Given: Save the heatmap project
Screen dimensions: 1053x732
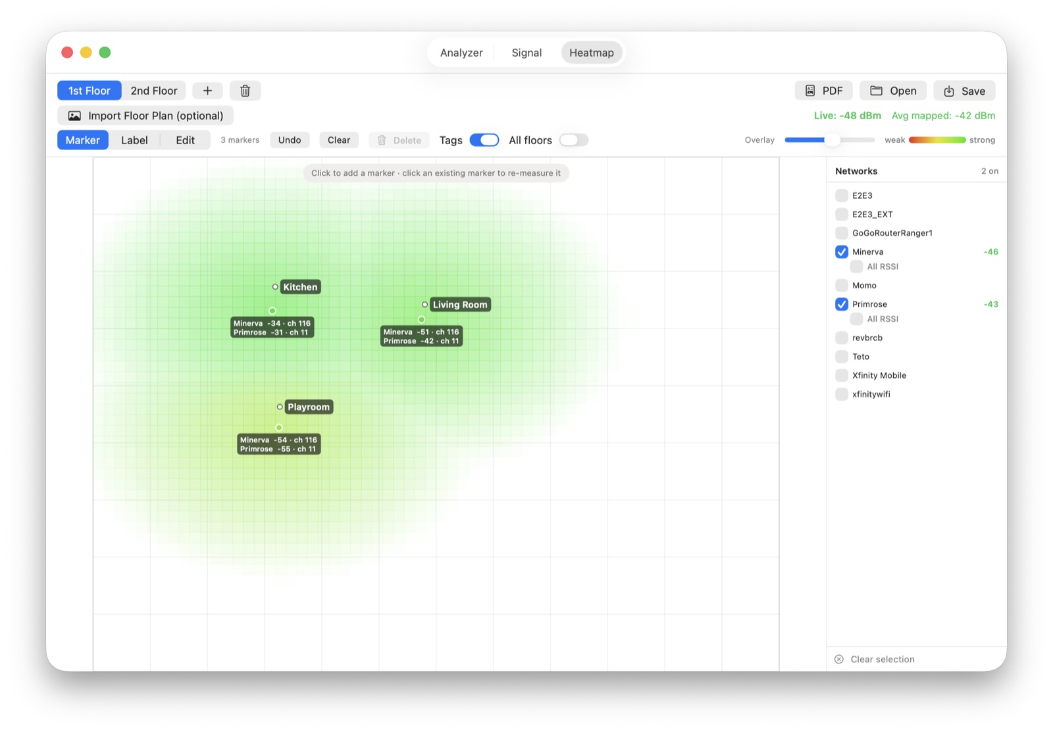Looking at the screenshot, I should 964,91.
